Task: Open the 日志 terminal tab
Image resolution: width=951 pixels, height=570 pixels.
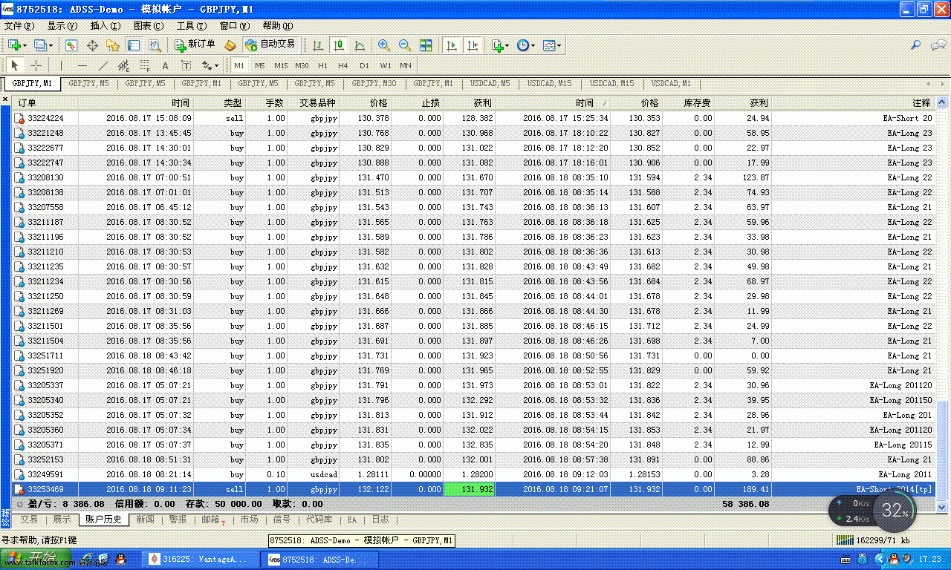Action: coord(380,520)
